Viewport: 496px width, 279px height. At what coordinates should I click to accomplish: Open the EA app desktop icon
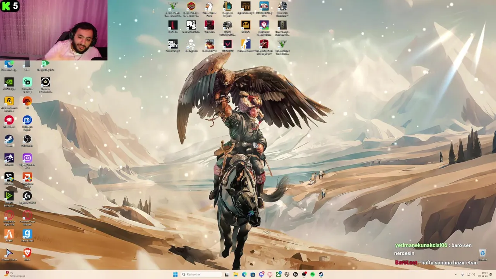[27, 103]
